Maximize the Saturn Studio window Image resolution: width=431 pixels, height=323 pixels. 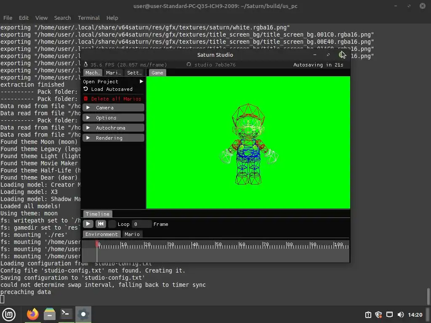coord(328,55)
